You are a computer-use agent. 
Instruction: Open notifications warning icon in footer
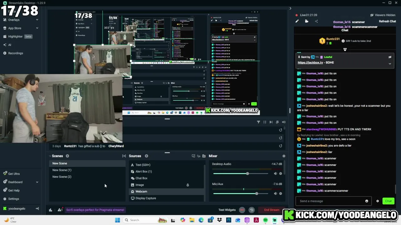pyautogui.click(x=60, y=210)
